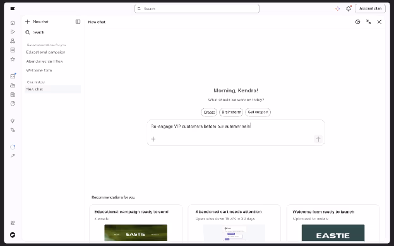Click the 'Recommendations for you' heading above cards
Image resolution: width=394 pixels, height=246 pixels.
(113, 197)
